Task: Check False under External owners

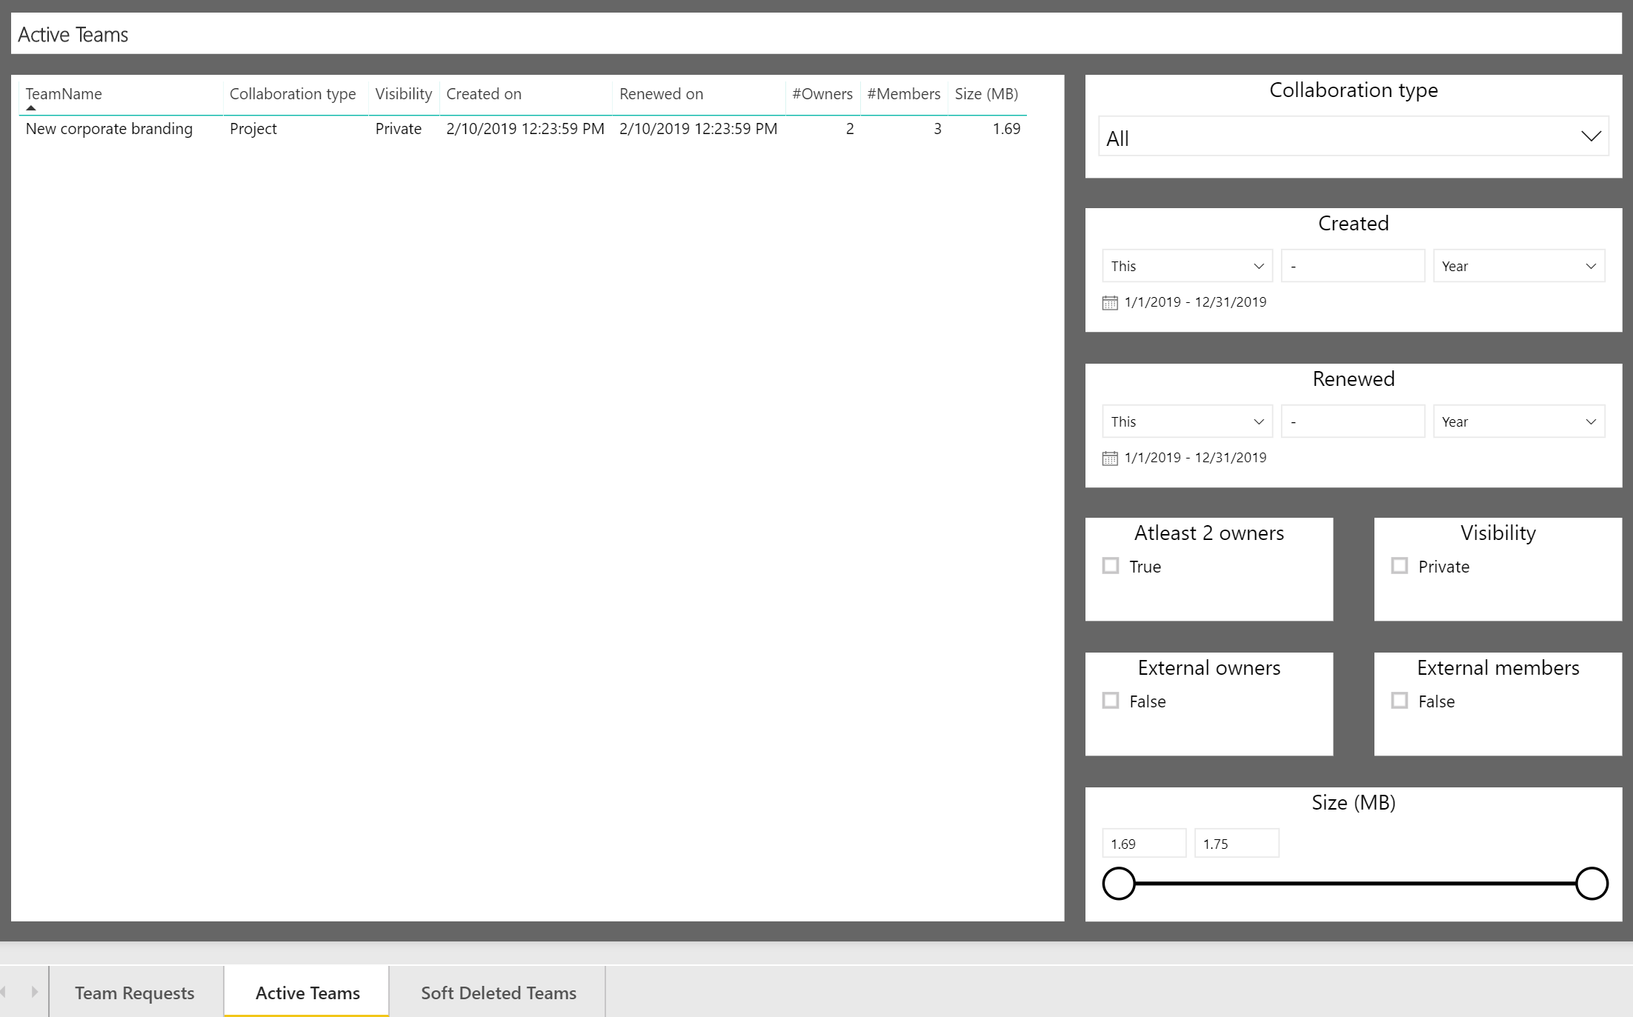Action: (x=1110, y=701)
